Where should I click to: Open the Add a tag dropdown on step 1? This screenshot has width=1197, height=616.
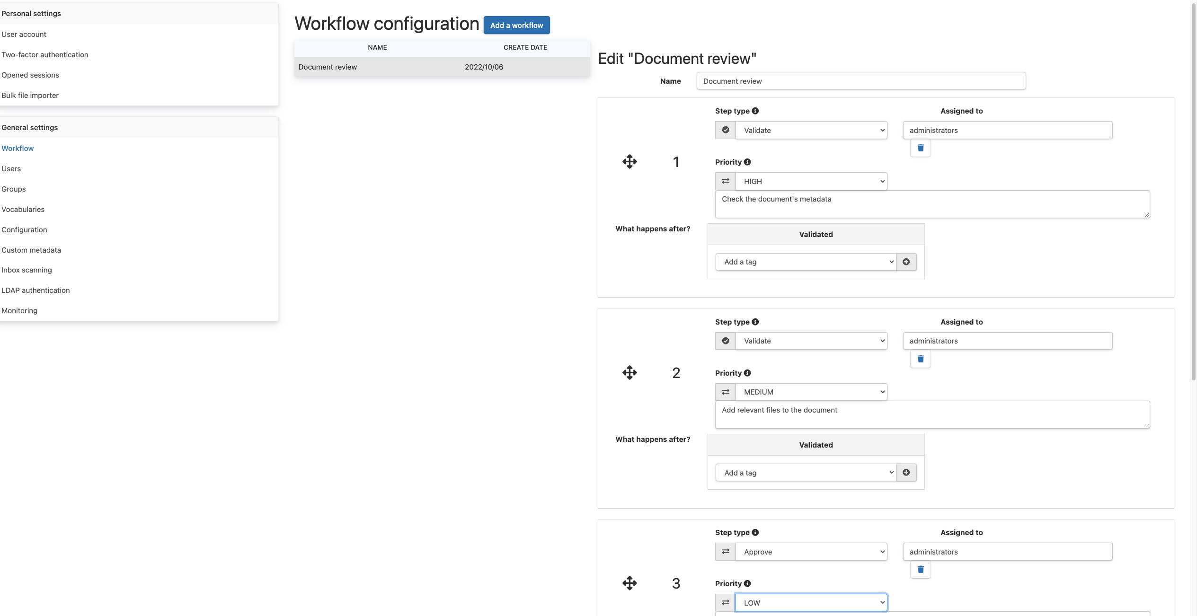(x=806, y=262)
